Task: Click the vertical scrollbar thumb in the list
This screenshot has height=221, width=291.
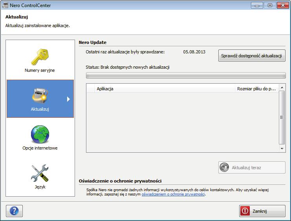Action: (282, 117)
